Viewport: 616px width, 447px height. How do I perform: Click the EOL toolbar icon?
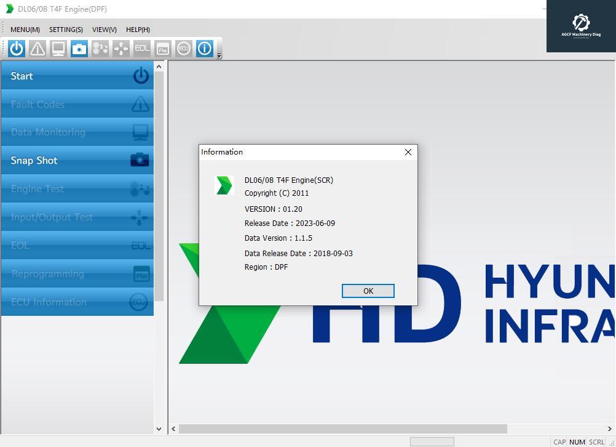point(142,49)
